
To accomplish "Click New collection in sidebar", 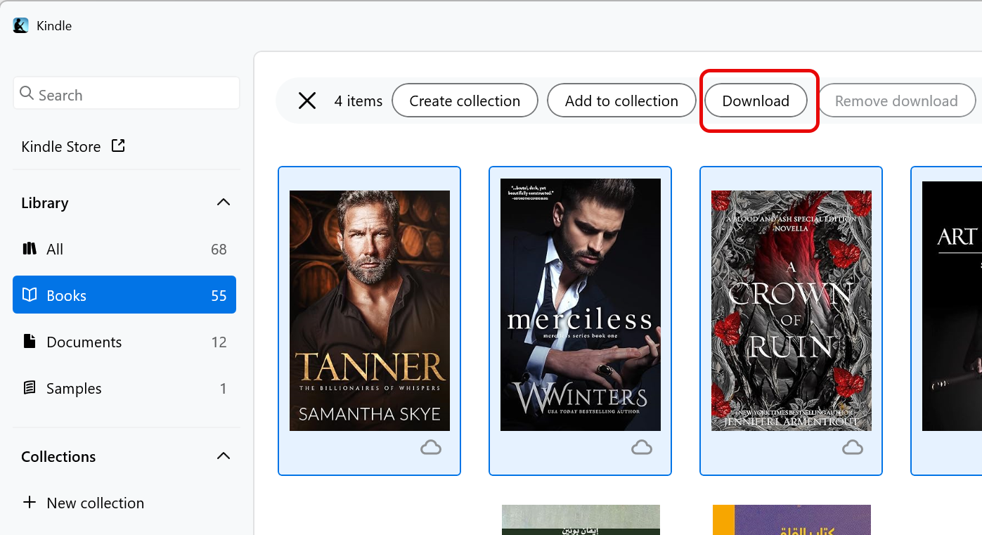I will pyautogui.click(x=84, y=503).
